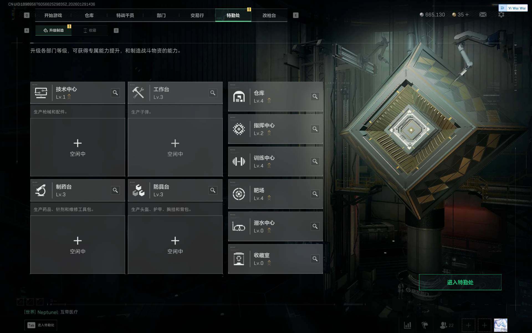Screen dimensions: 532x333
Task: Expand the 收藏室 Lv.0 entry
Action: click(x=275, y=259)
